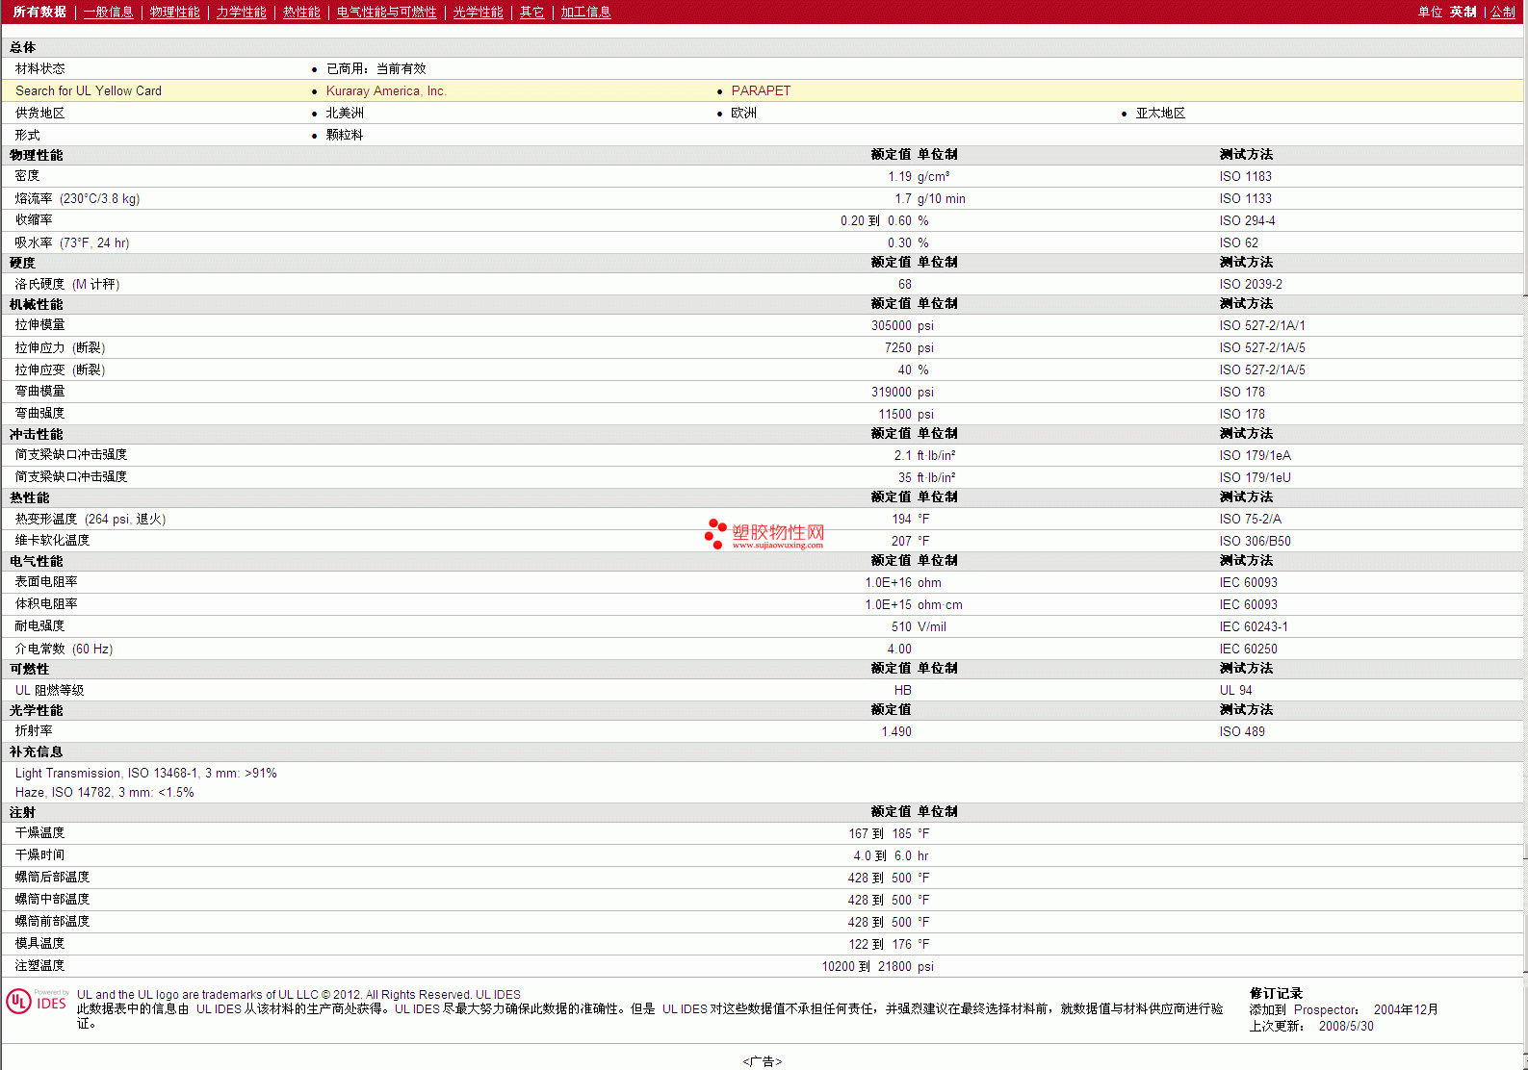
Task: Select the 注塑温度 row label
Action: pyautogui.click(x=39, y=965)
